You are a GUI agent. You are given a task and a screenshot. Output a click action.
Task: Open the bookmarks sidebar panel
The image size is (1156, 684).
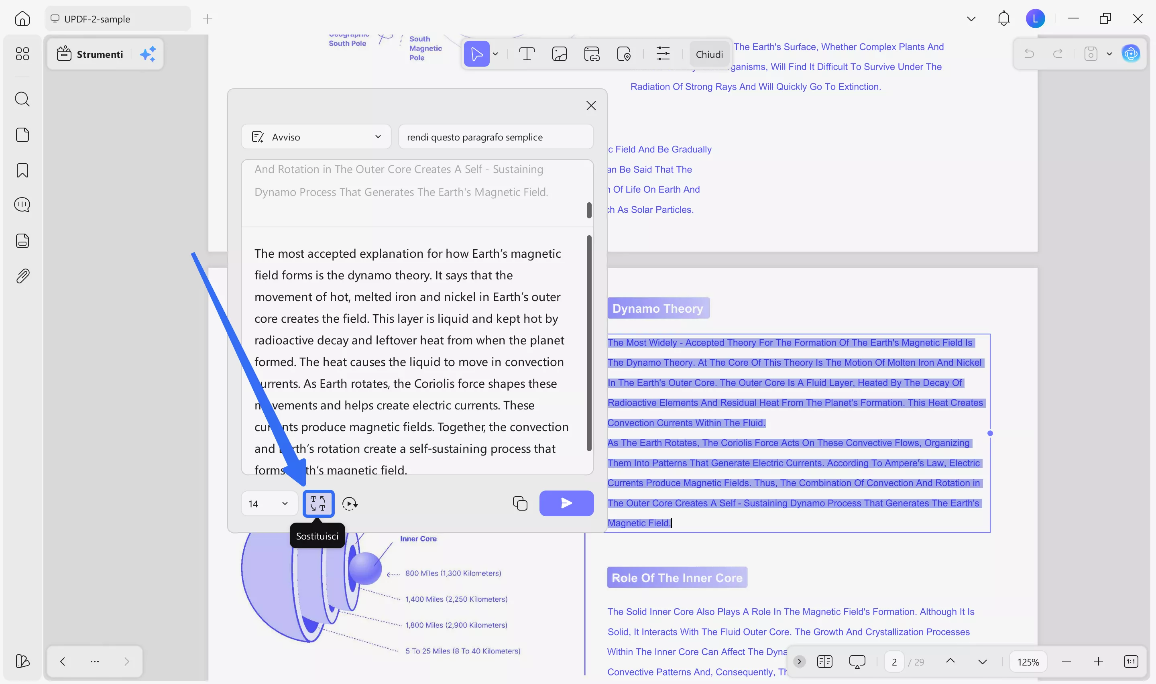click(22, 170)
